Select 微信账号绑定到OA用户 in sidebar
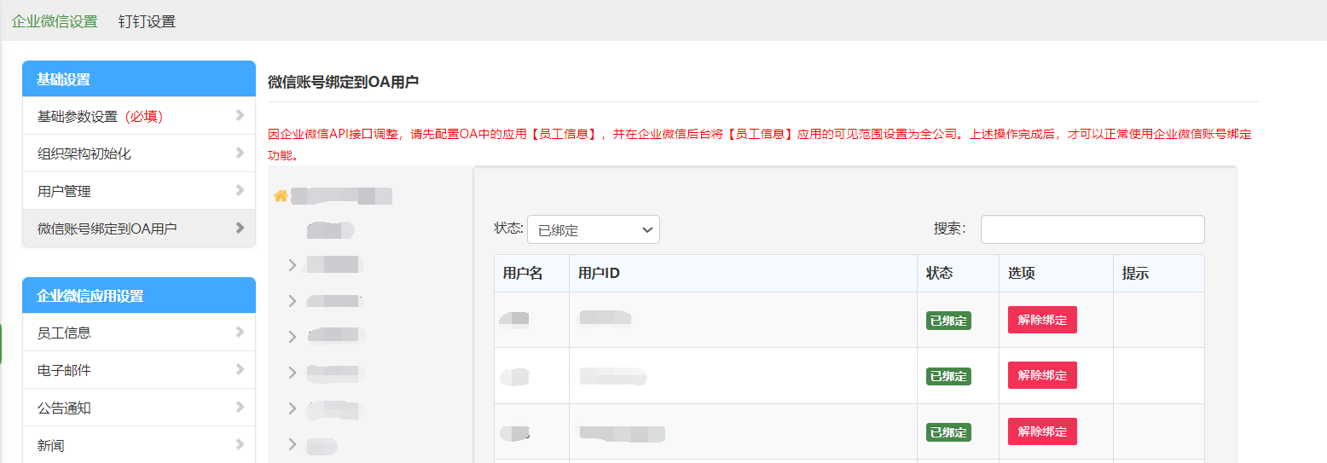 107,229
